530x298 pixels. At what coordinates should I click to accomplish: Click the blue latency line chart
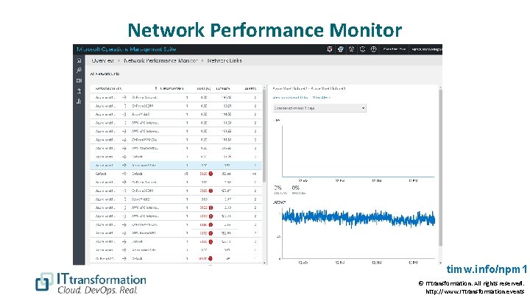358,218
